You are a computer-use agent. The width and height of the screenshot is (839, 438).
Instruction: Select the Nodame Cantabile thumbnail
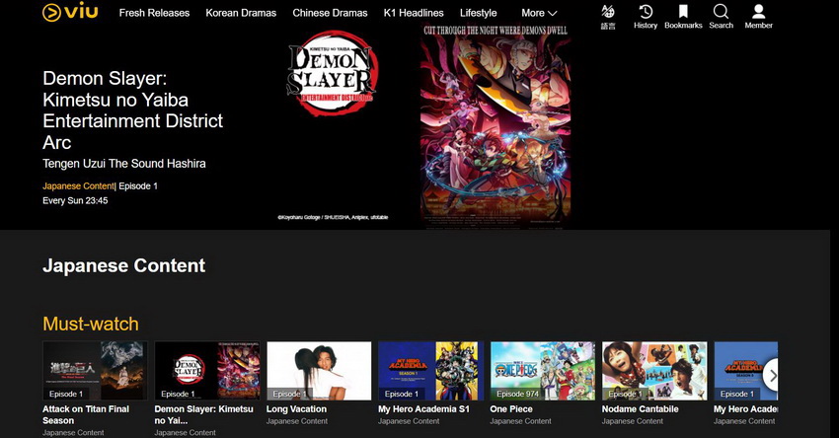pos(654,371)
